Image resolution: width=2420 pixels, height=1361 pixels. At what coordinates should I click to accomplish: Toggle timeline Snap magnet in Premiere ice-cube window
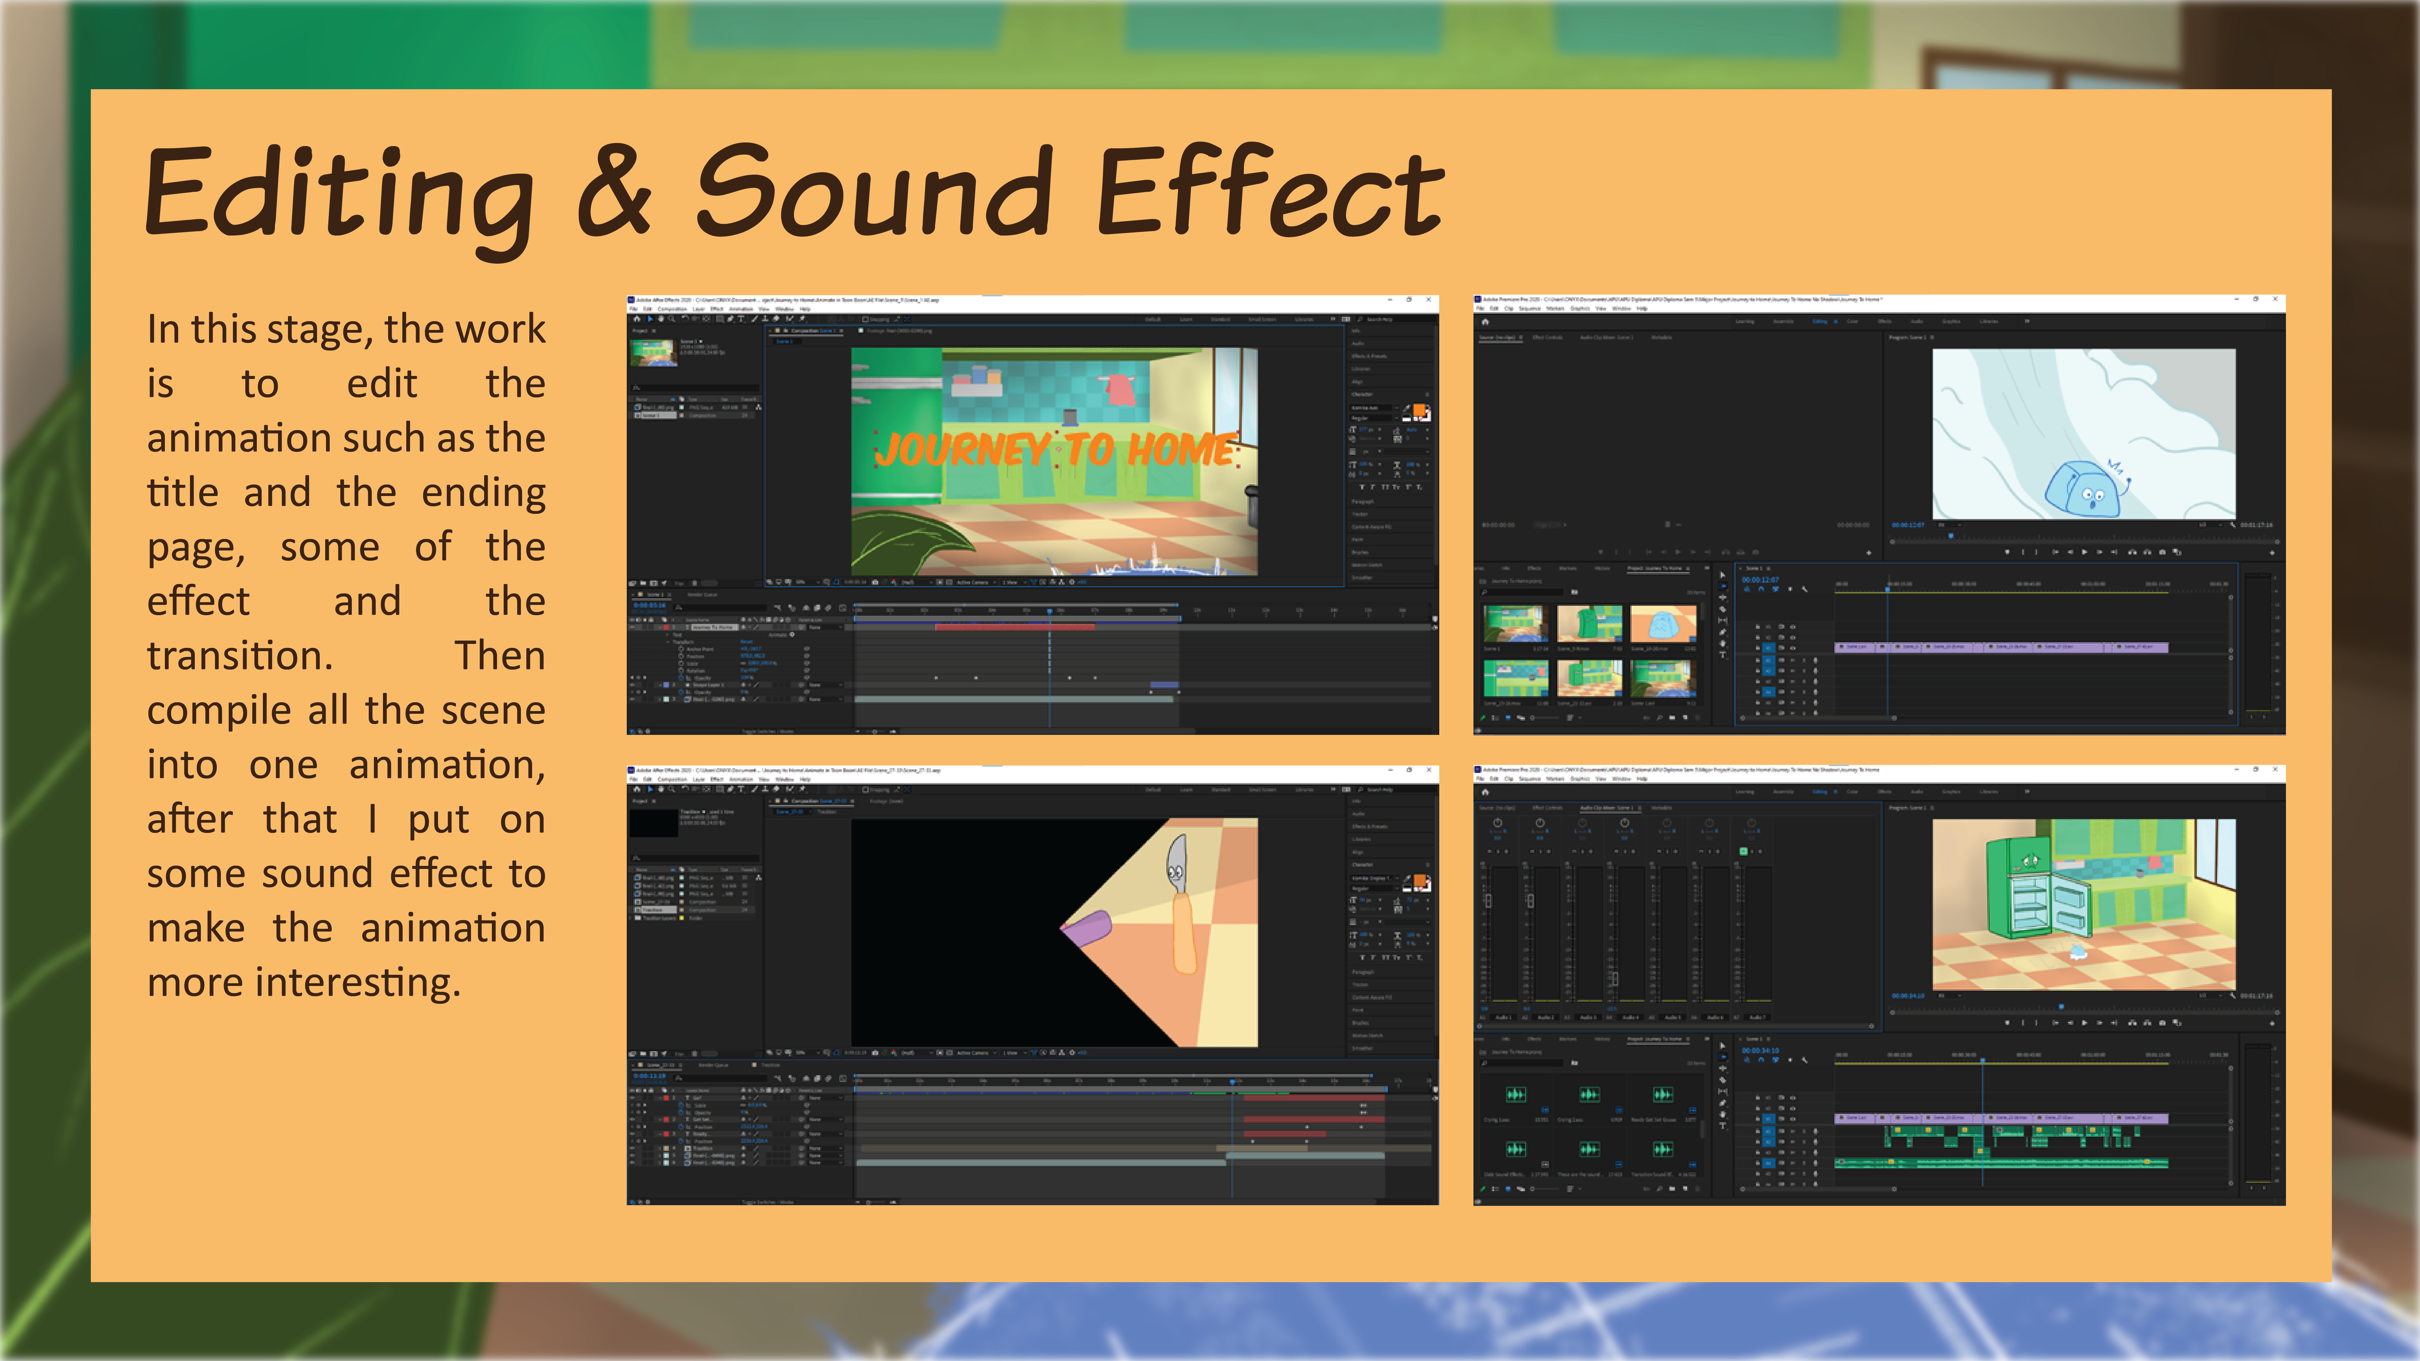tap(1761, 589)
